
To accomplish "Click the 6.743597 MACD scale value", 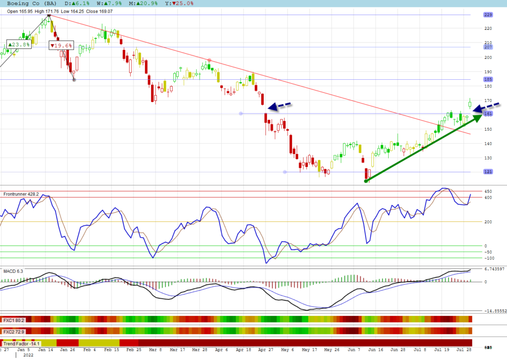I will tap(495, 269).
